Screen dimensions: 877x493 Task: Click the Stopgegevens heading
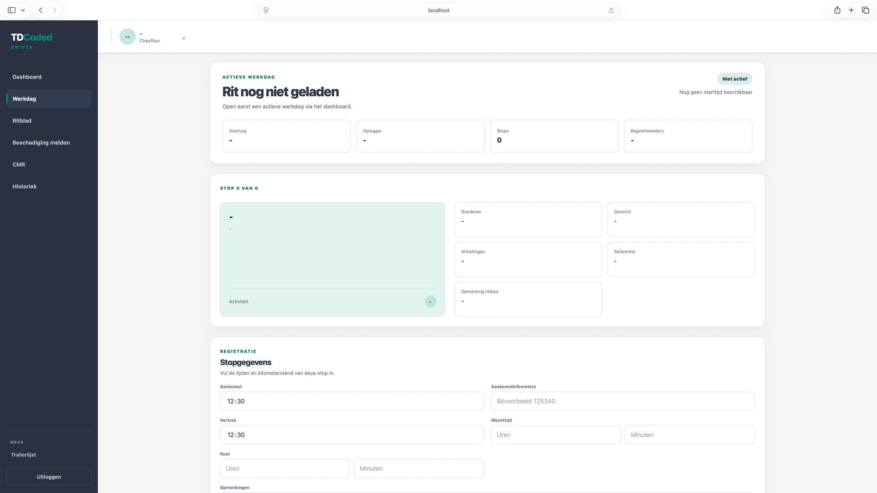[x=246, y=362]
